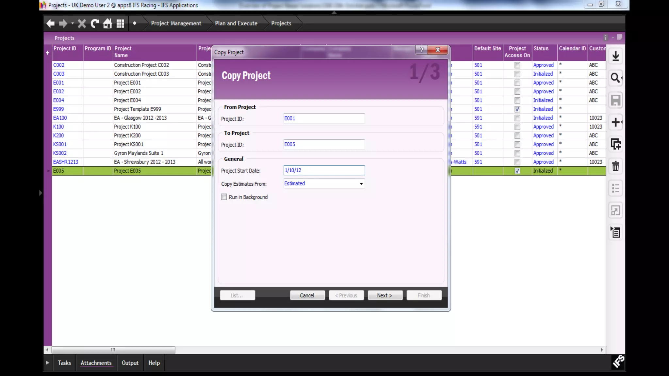Select Plan and Execute breadcrumb item
669x376 pixels.
[x=236, y=23]
